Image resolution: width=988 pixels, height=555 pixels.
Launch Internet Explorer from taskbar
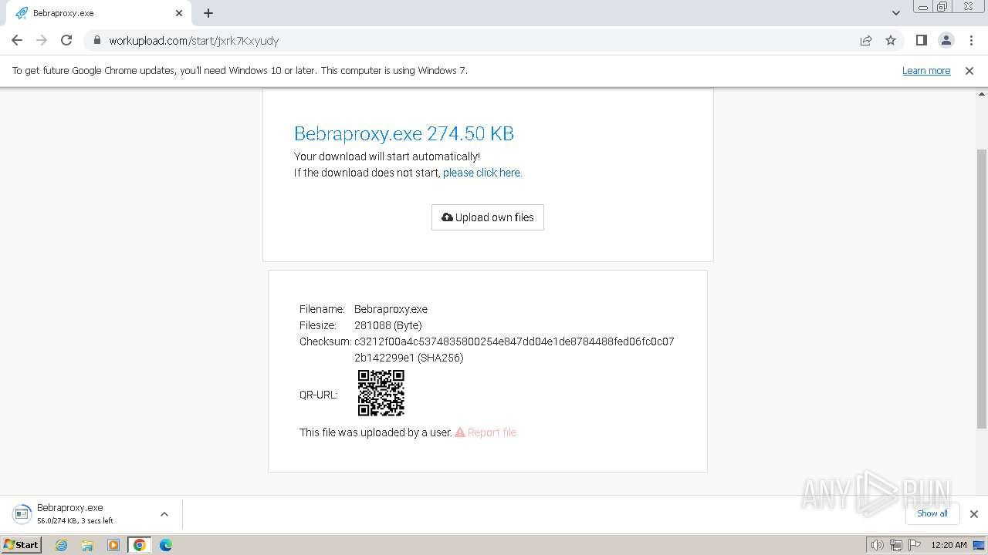pyautogui.click(x=61, y=545)
